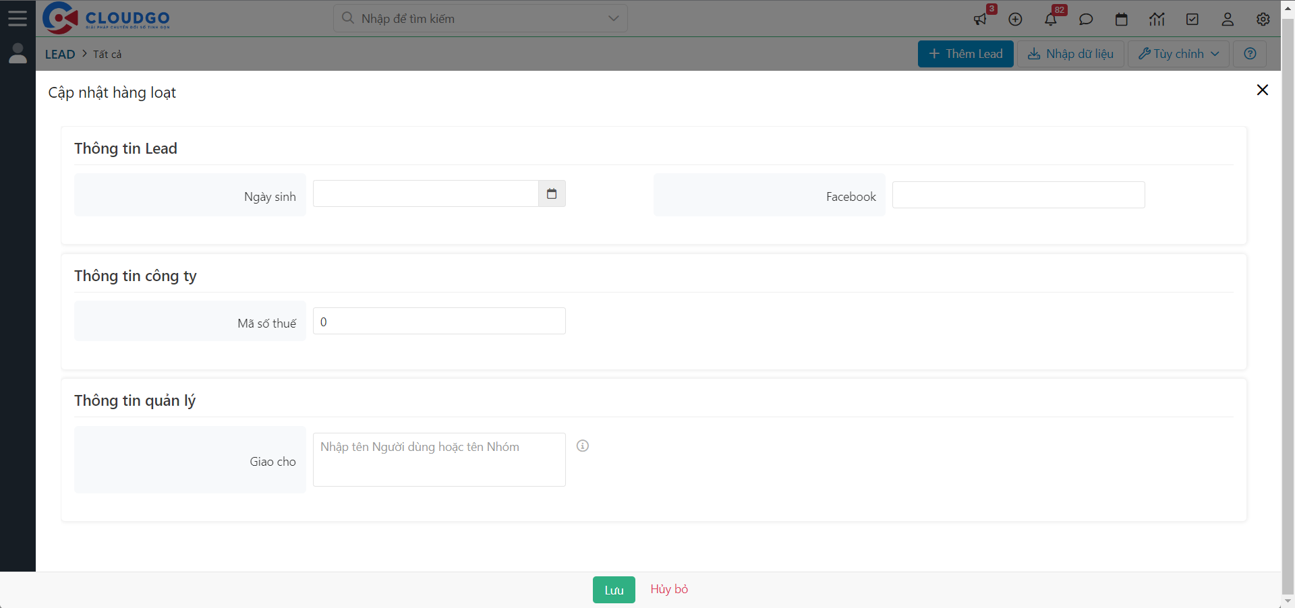
Task: Open the chat bubble icon
Action: pyautogui.click(x=1086, y=19)
